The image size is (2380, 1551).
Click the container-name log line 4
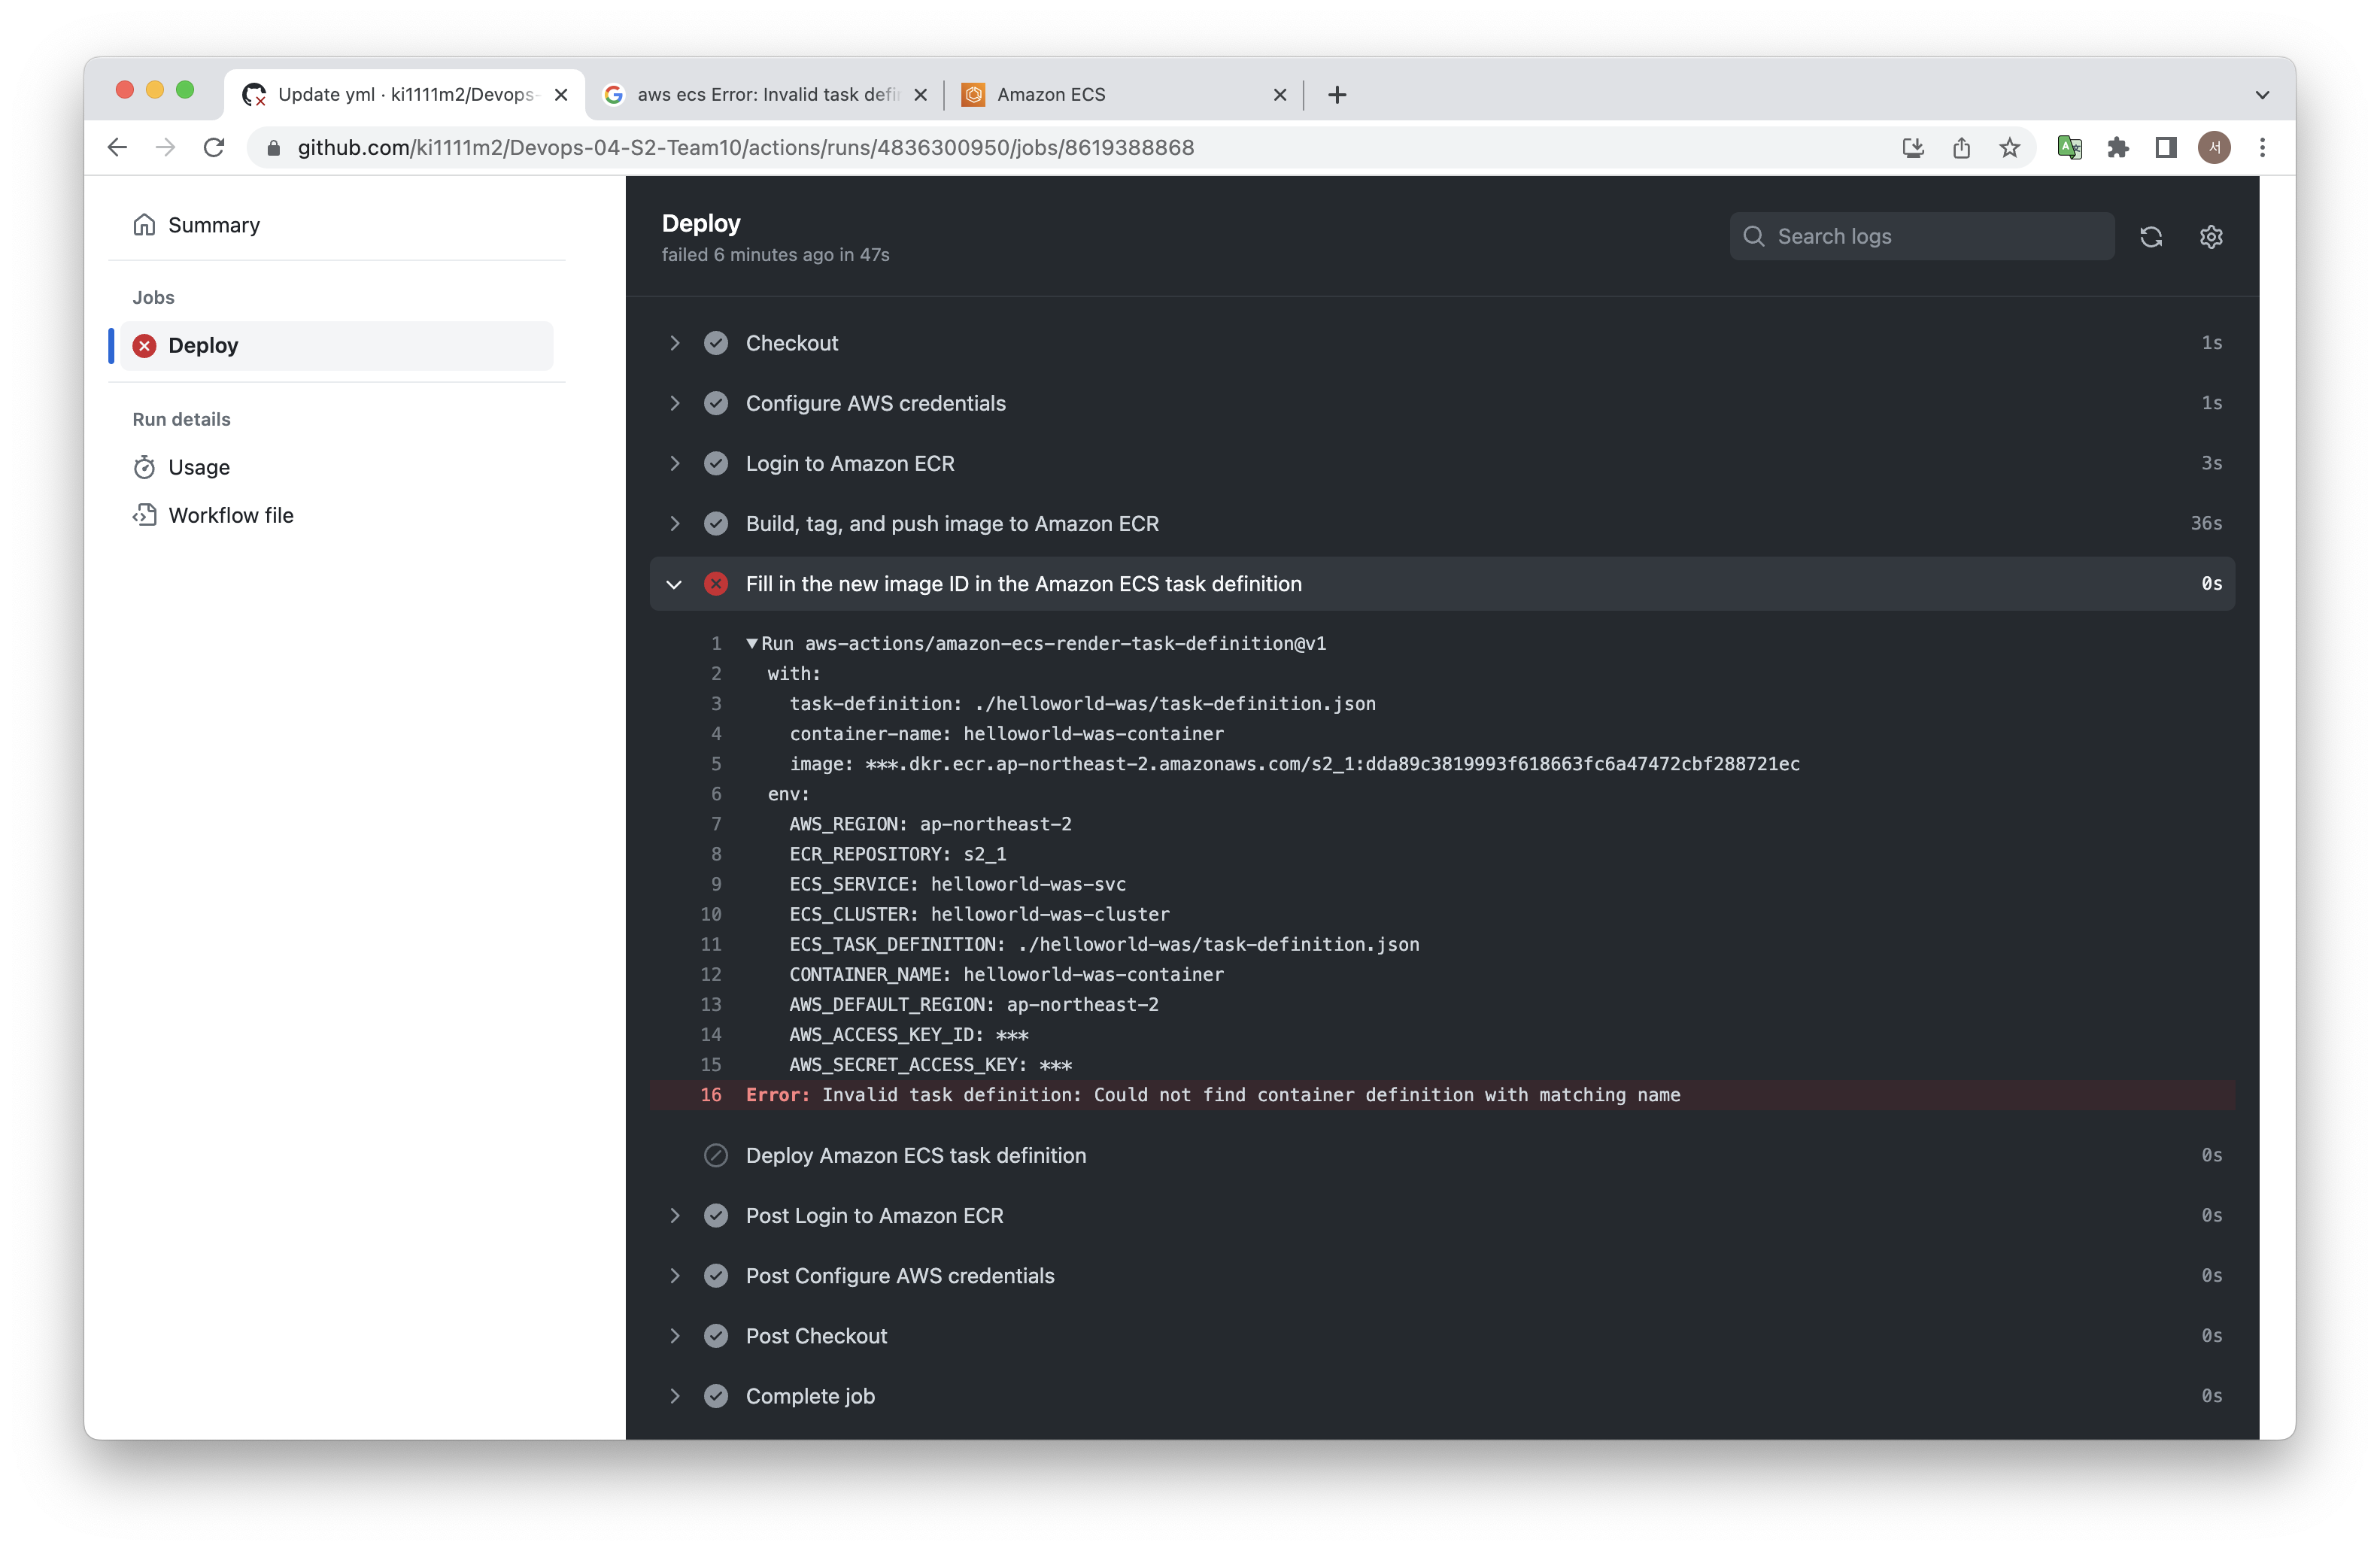coord(1007,734)
